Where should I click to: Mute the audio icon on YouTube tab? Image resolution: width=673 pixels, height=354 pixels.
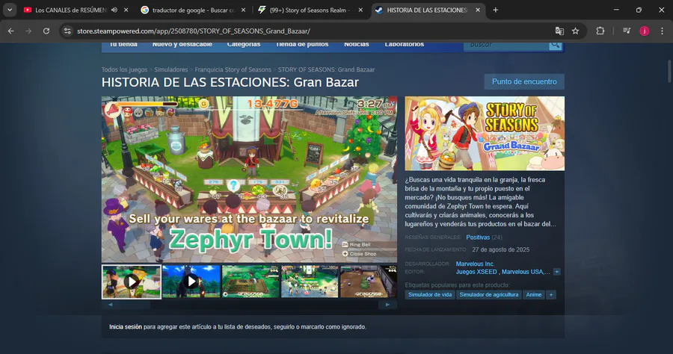point(114,10)
